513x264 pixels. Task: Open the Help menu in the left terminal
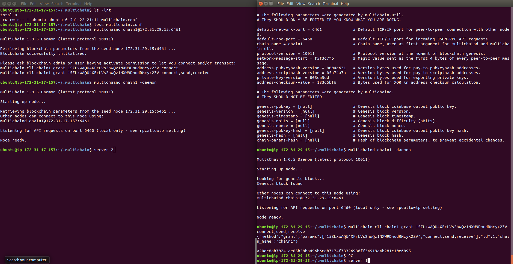[x=88, y=4]
